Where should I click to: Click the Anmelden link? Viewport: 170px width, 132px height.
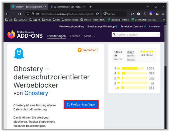tap(154, 27)
